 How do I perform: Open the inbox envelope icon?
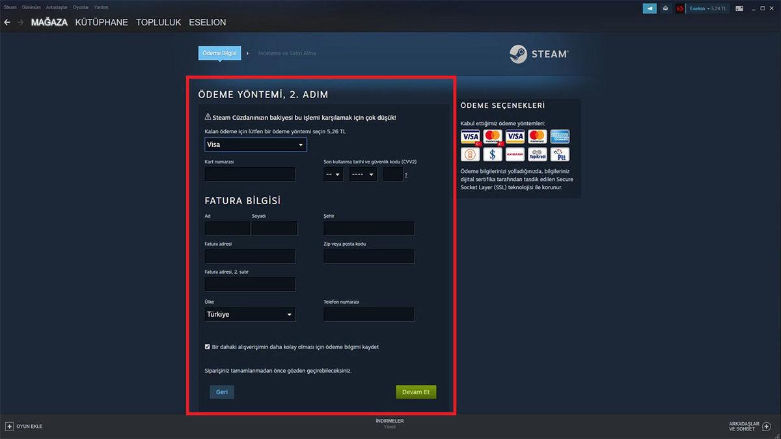click(x=665, y=8)
